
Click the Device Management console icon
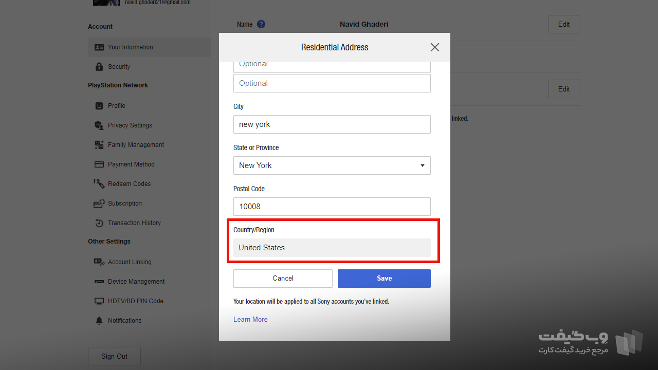(99, 282)
